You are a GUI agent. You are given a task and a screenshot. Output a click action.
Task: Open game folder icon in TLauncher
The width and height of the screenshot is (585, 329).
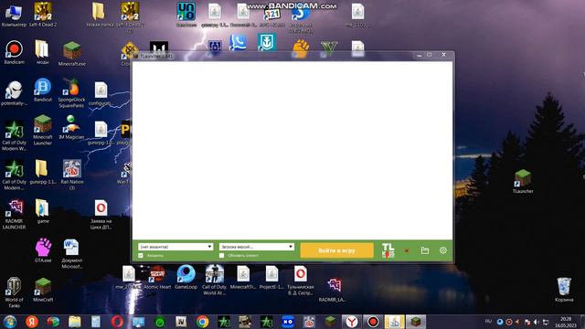tap(424, 250)
